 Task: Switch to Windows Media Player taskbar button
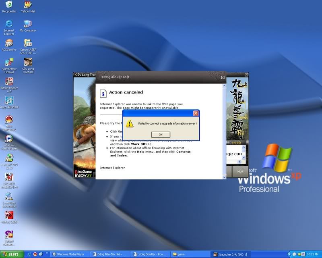[x=70, y=254]
